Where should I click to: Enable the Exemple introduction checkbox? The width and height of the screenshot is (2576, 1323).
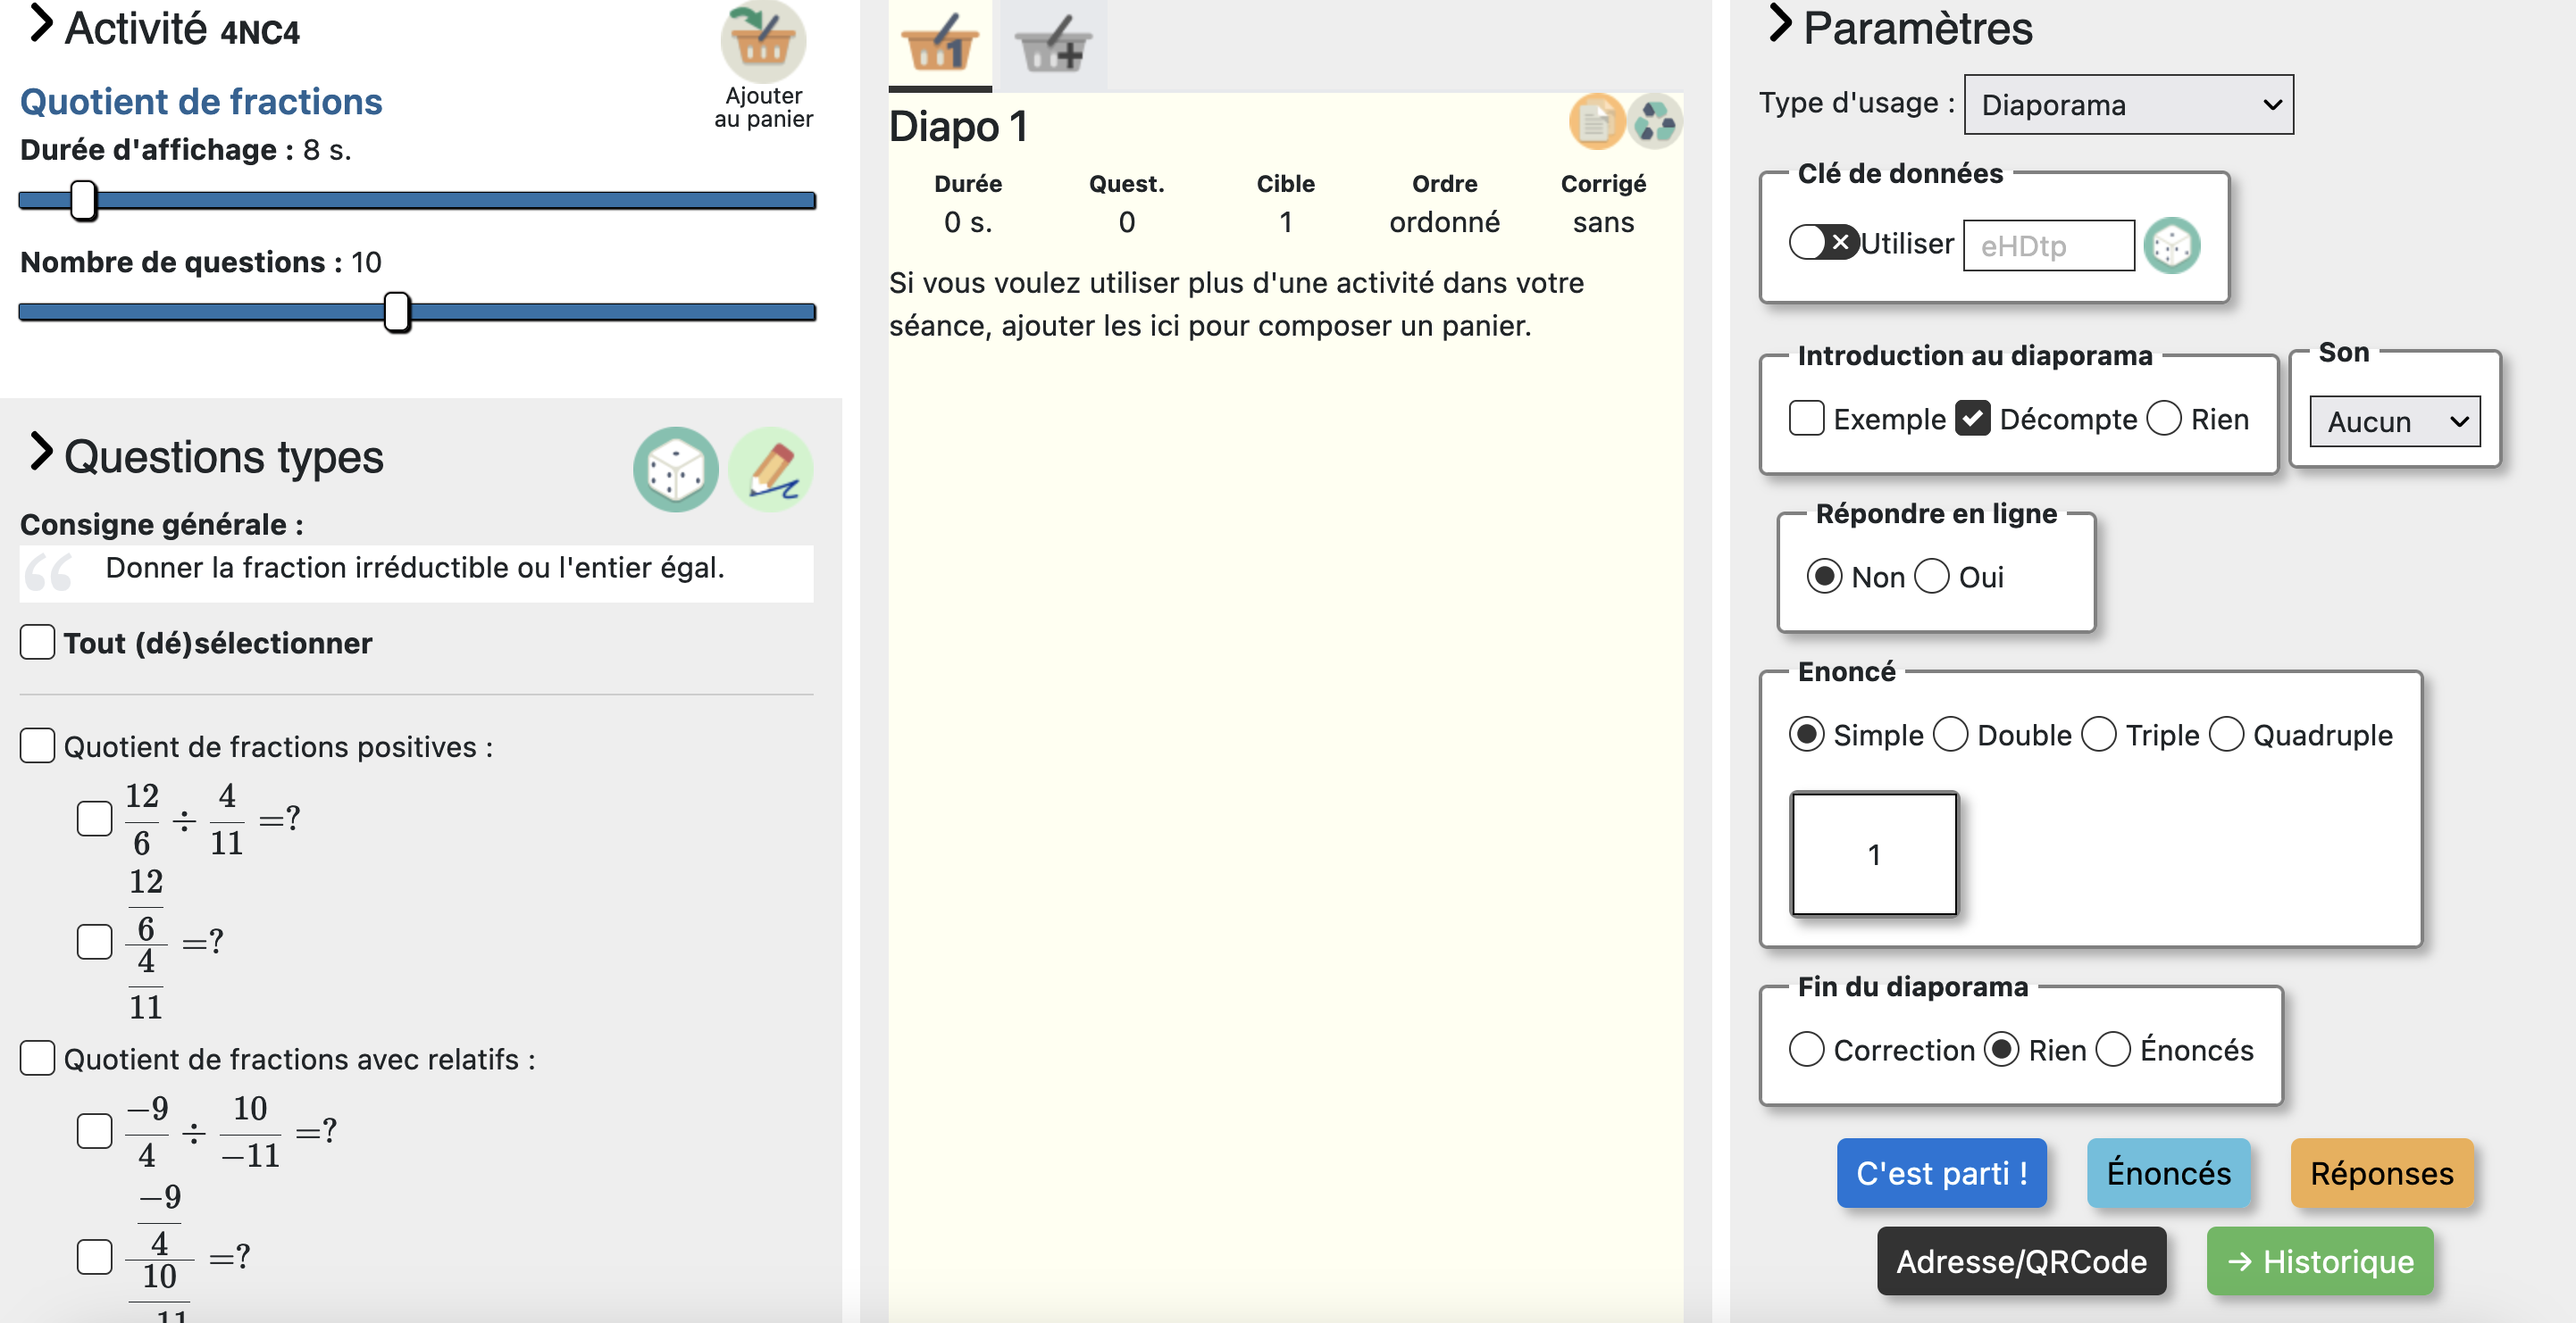coord(1806,419)
